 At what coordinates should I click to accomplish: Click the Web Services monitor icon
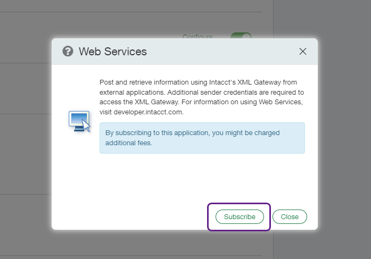tap(79, 121)
